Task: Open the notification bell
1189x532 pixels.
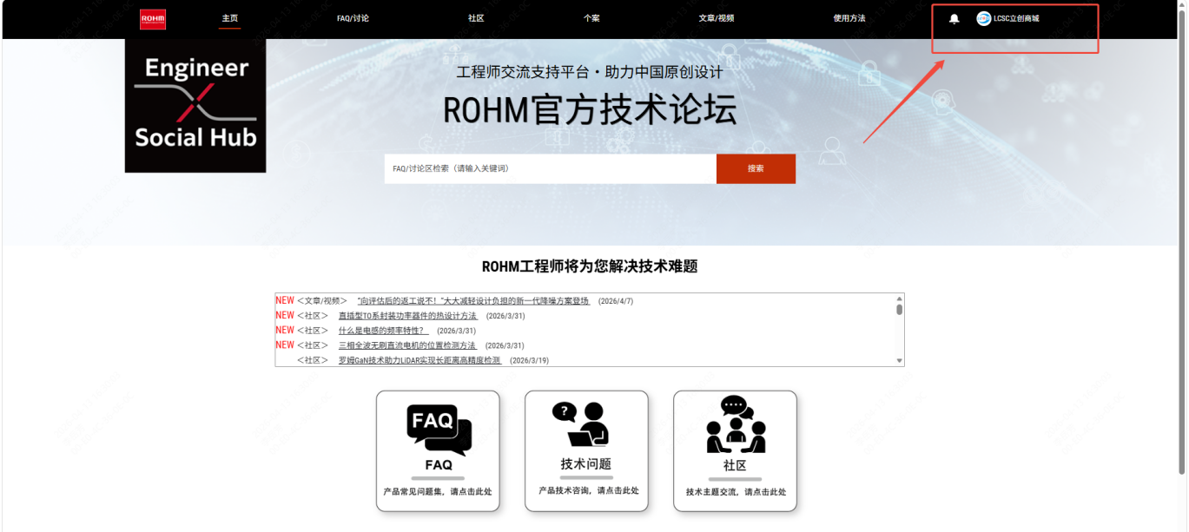Action: [x=955, y=19]
